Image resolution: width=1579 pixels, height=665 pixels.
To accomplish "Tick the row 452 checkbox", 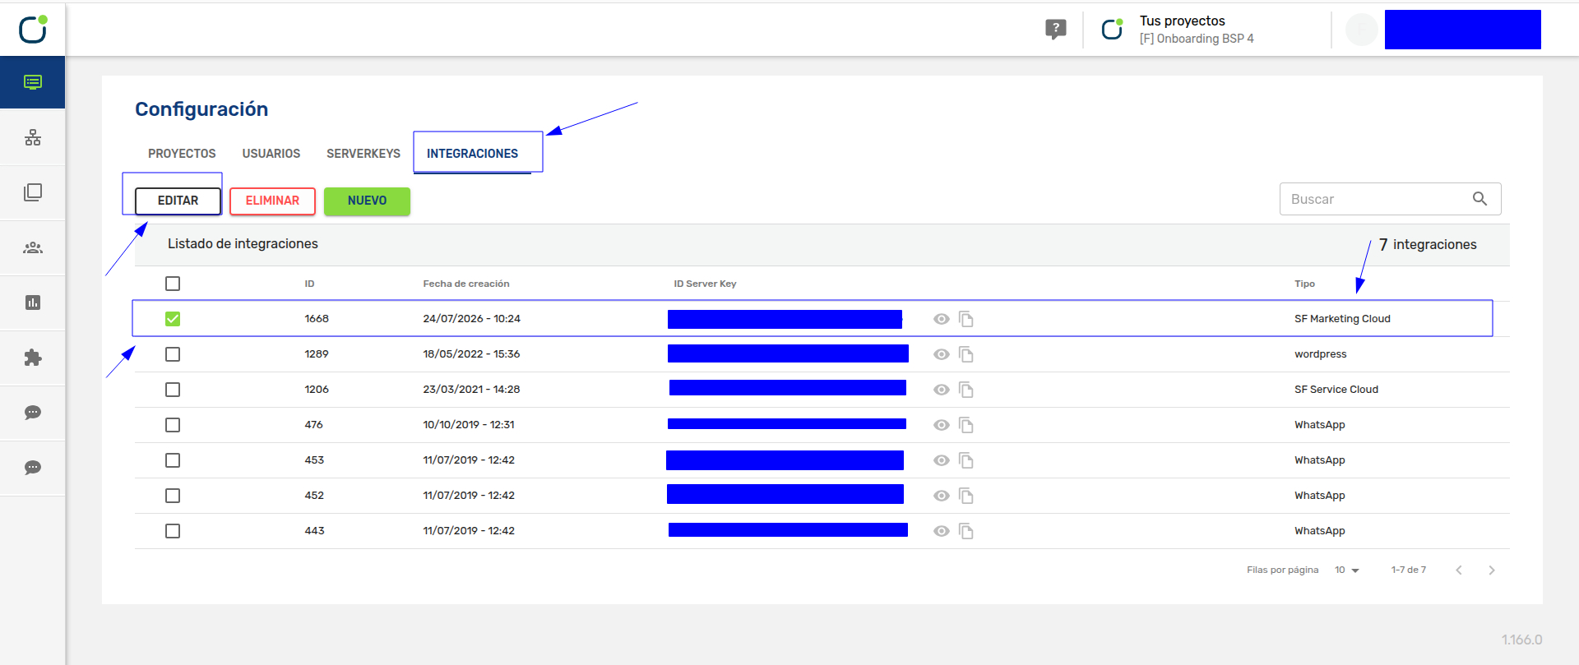I will point(173,496).
